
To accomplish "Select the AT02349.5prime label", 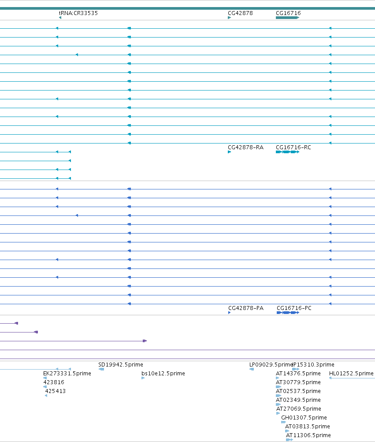I will coord(298,400).
